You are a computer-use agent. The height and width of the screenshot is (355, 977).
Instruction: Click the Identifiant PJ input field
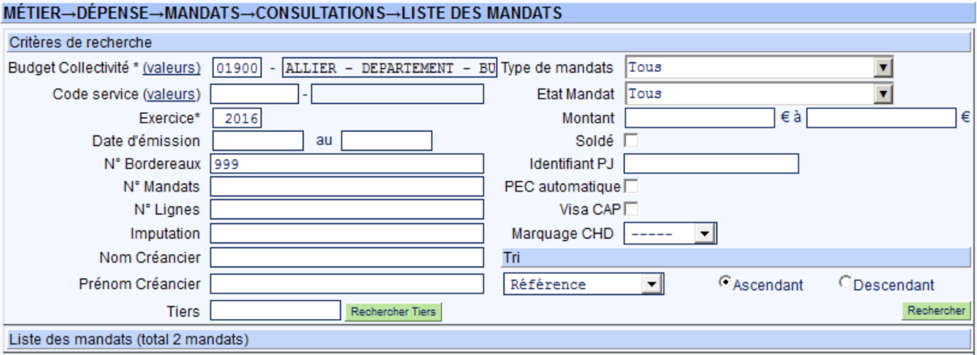tap(711, 163)
